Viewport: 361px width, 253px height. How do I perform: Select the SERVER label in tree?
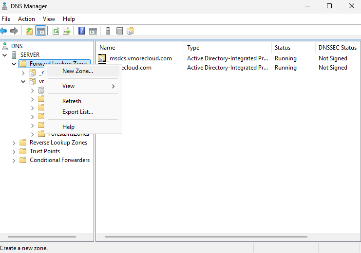(30, 55)
